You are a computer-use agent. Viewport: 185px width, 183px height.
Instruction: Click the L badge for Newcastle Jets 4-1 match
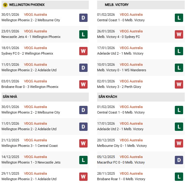[83, 34]
